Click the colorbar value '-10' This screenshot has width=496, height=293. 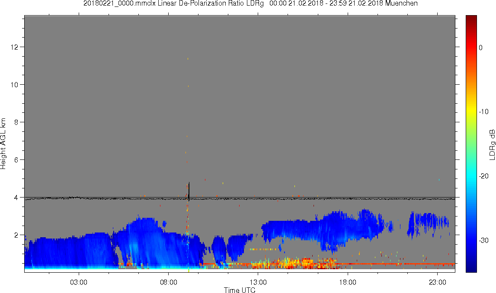(x=483, y=111)
